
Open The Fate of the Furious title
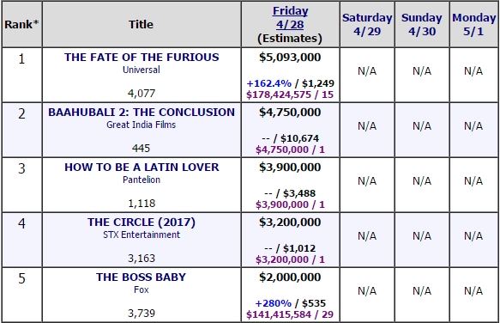(142, 57)
